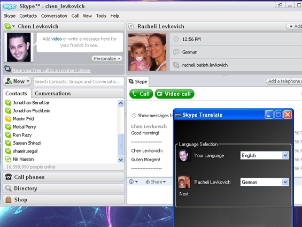The width and height of the screenshot is (302, 227).
Task: Click Next in Skype Translate
Action: click(x=184, y=194)
